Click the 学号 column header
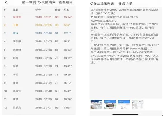 pyautogui.click(x=38, y=10)
